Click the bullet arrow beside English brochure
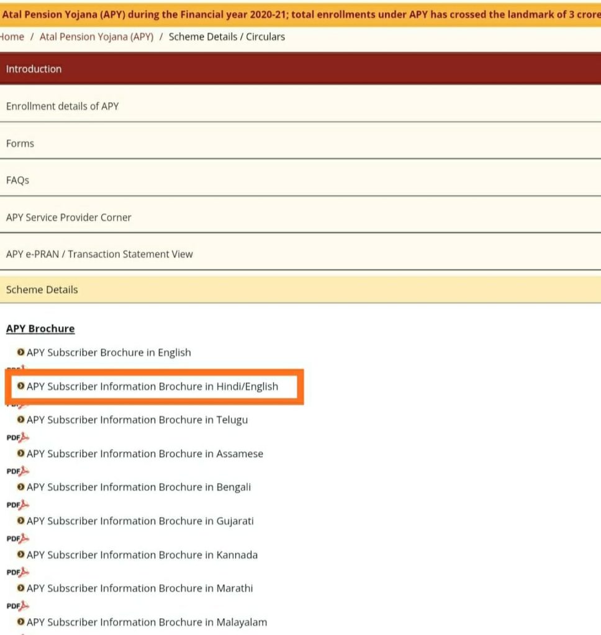The image size is (601, 635). pyautogui.click(x=20, y=352)
